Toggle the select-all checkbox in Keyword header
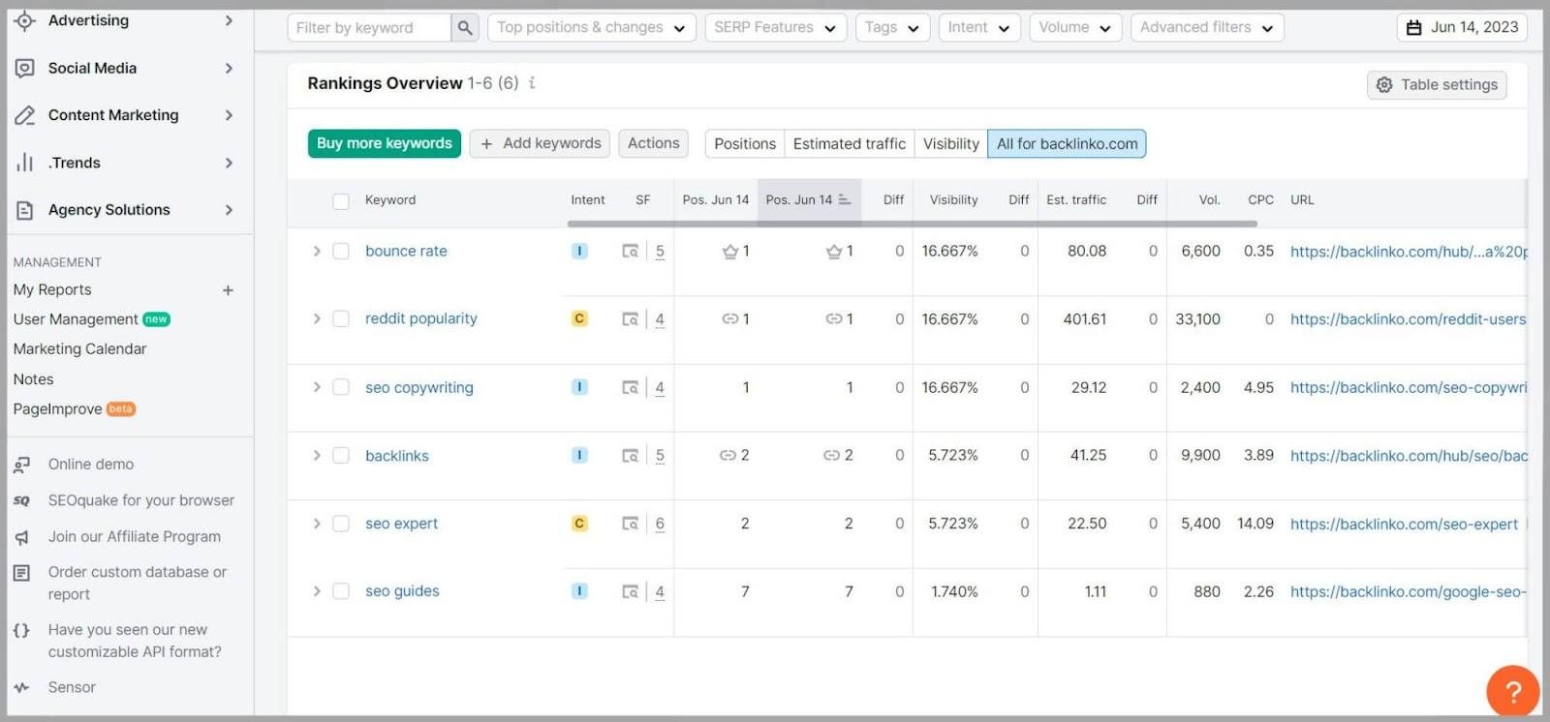 [341, 201]
